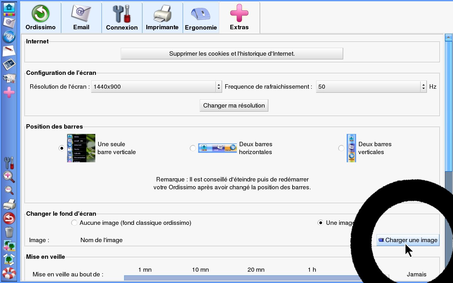The width and height of the screenshot is (453, 283).
Task: Click the red undo arrow sidebar icon
Action: tap(9, 218)
